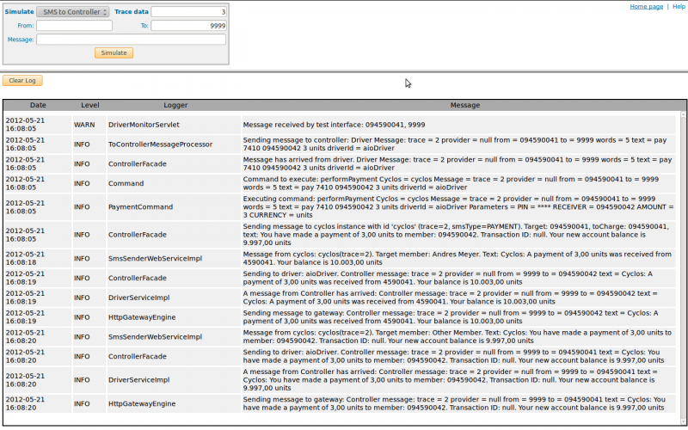
Task: Select the DriverMonitorServlet logger entry
Action: (144, 125)
